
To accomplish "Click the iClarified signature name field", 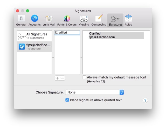I will click(67, 33).
